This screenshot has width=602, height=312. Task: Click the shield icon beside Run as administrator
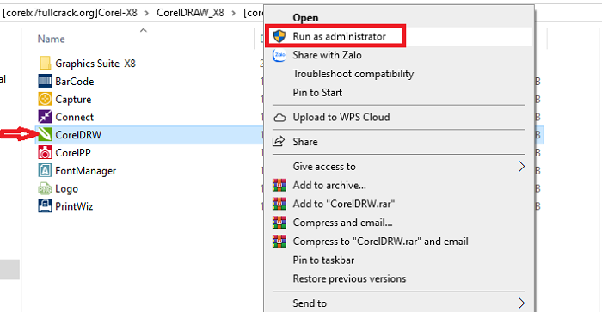(x=279, y=36)
